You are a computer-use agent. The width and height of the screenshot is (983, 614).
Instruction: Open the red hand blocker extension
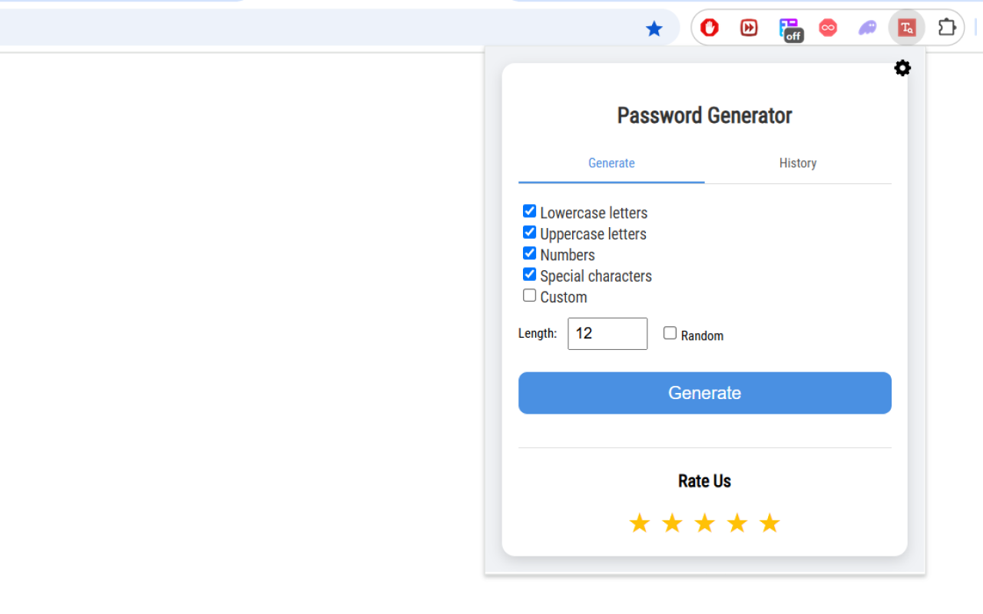pos(710,28)
